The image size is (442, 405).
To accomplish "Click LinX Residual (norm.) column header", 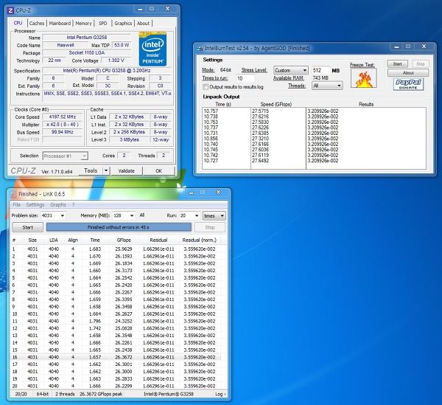I will [200, 240].
